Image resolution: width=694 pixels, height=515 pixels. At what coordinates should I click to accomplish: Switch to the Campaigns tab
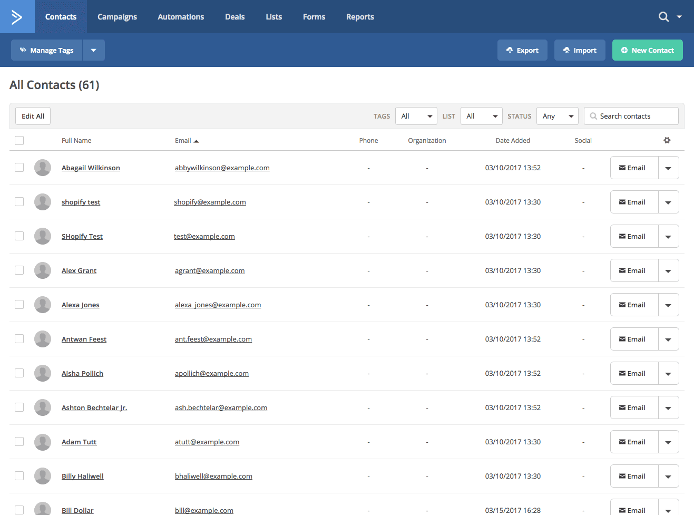(x=117, y=16)
